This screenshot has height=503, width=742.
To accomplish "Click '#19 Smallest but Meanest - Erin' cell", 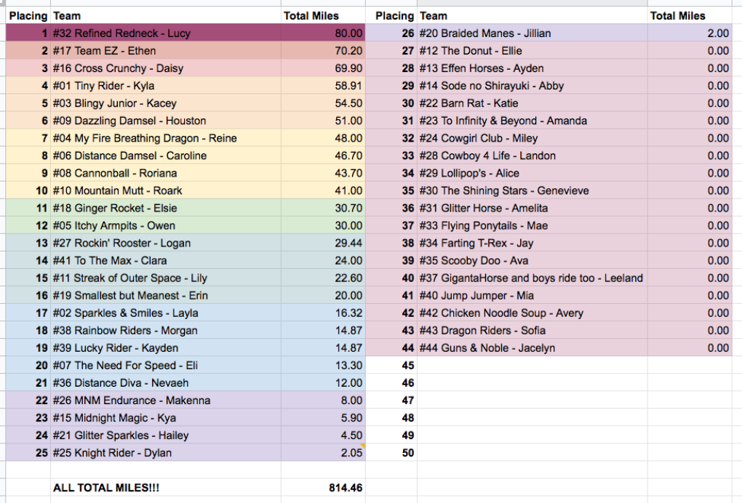I will click(166, 295).
